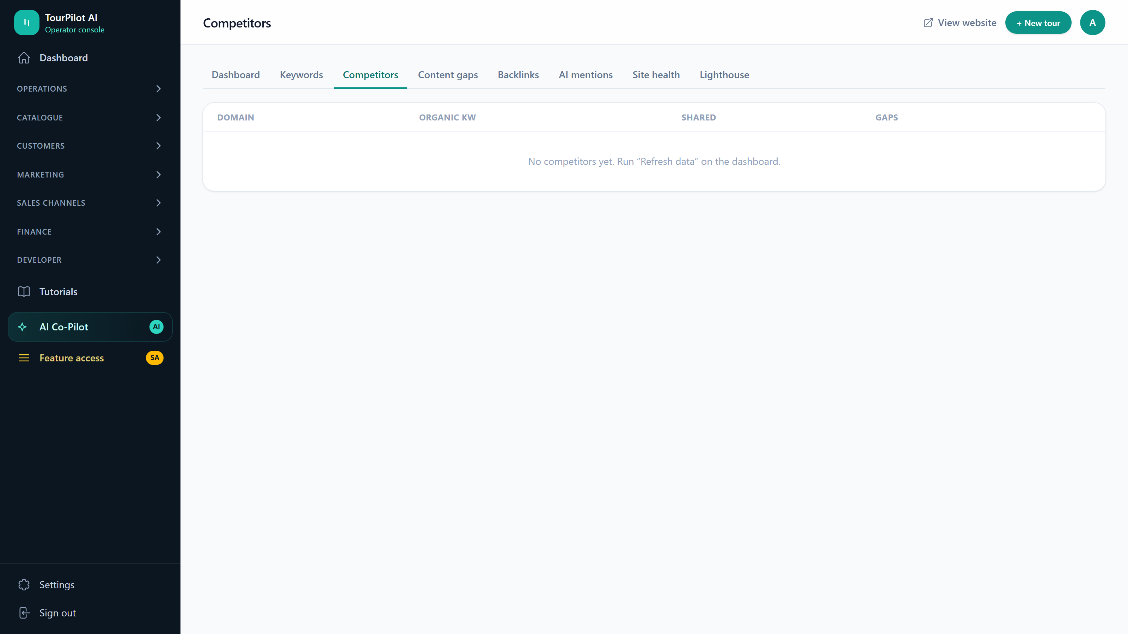Expand the Customers section chevron
The width and height of the screenshot is (1128, 634).
click(159, 146)
